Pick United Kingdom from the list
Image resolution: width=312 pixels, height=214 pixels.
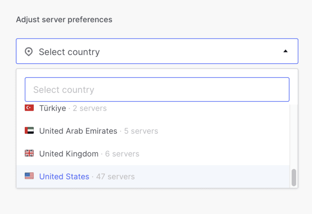coord(69,154)
